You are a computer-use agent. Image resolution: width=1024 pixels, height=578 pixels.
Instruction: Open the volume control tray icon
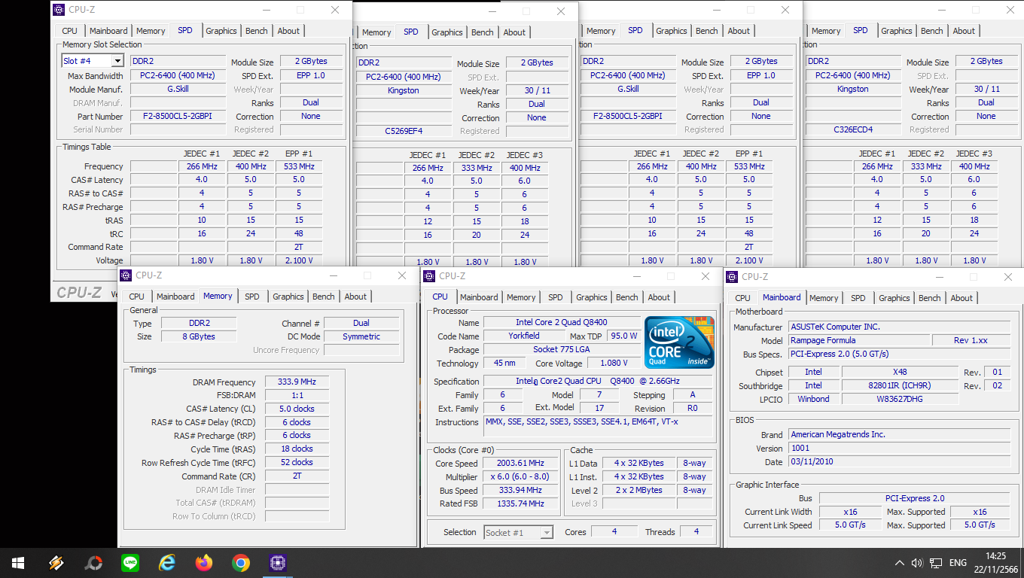pyautogui.click(x=917, y=563)
